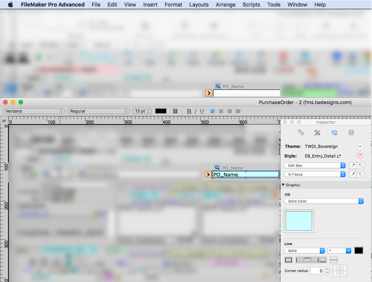
Task: Open the Scripts menu
Action: click(251, 5)
